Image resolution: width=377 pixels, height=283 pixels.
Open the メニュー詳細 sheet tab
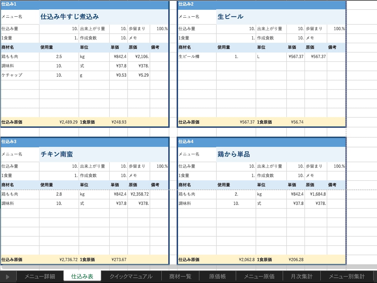tap(40, 277)
